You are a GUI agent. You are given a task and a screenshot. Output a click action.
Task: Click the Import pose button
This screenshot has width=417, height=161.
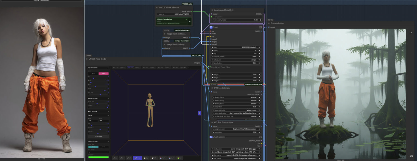tap(172, 158)
